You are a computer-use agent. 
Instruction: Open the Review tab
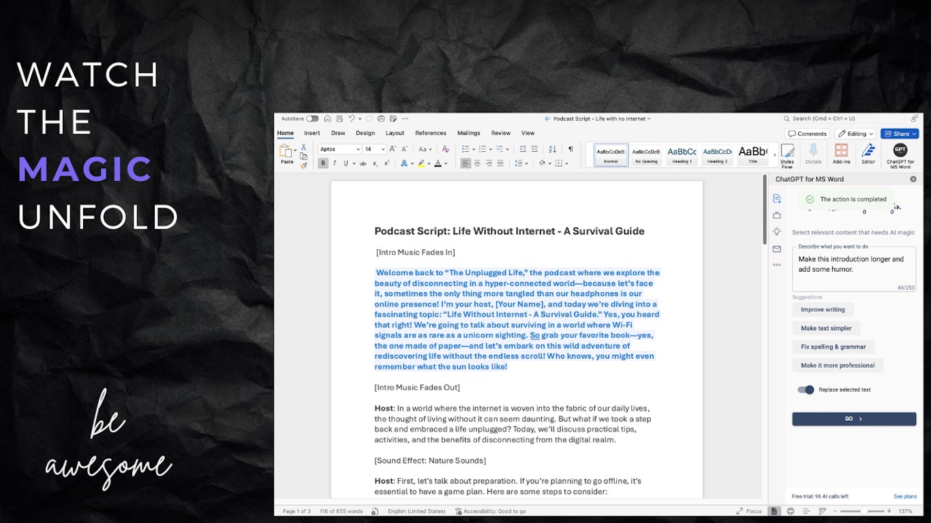[501, 133]
